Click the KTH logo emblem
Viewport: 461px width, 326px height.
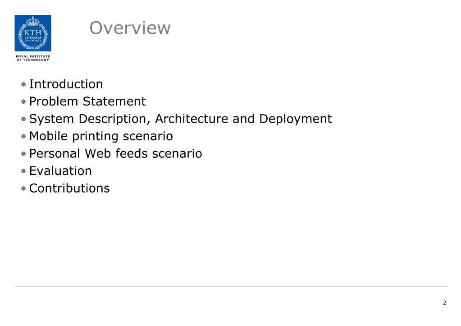click(x=33, y=33)
